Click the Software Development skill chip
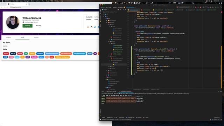Screen dimensions: 224x126 [52, 54]
